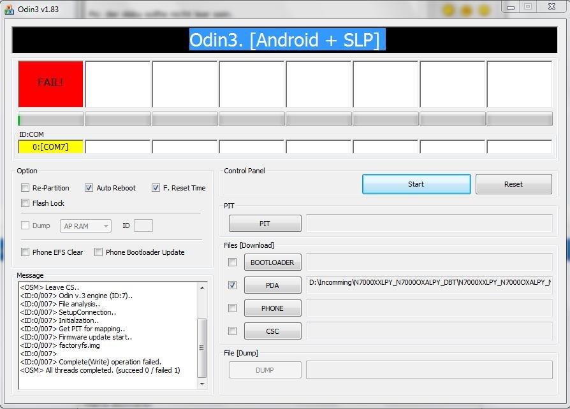Click the Odin3. [Android + SLP] banner text
Screen dimensions: 570x409
(284, 39)
